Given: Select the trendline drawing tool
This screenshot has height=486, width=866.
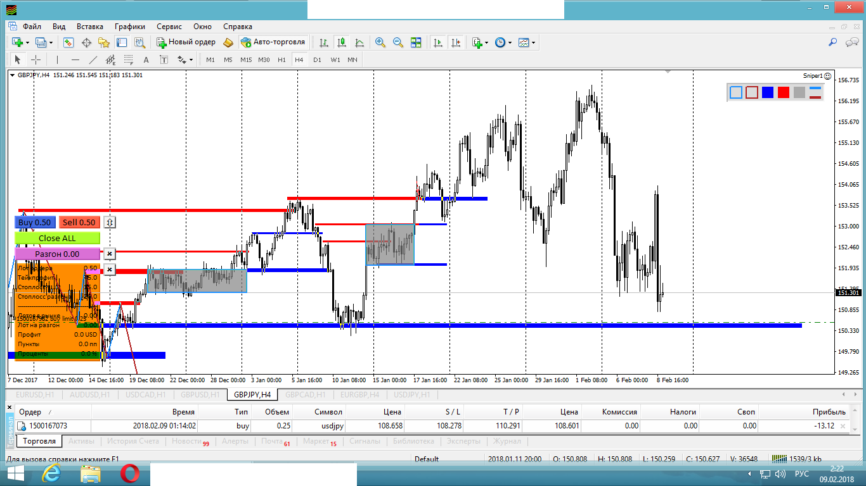Looking at the screenshot, I should [93, 59].
